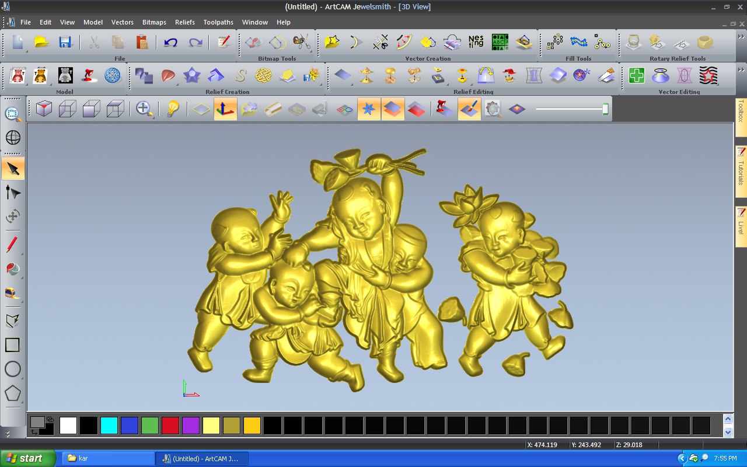This screenshot has width=747, height=467.
Task: Toggle the blue star view button
Action: (x=369, y=109)
